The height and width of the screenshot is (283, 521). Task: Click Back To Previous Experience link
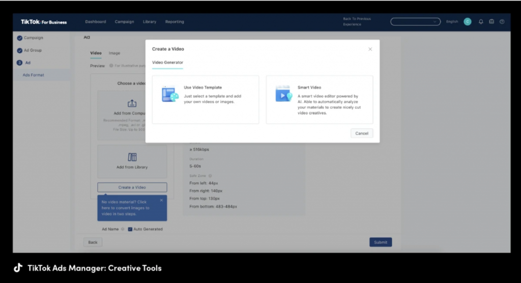point(357,21)
